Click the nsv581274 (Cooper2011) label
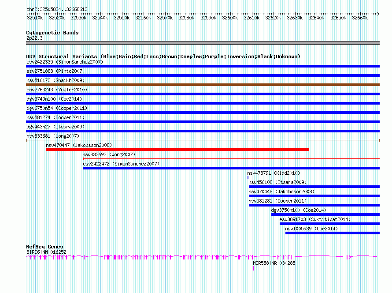 [55, 117]
